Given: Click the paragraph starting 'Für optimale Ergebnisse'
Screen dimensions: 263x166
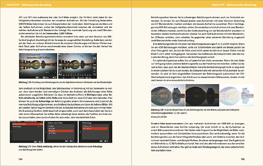Looking at the screenshot, I should [198, 70].
